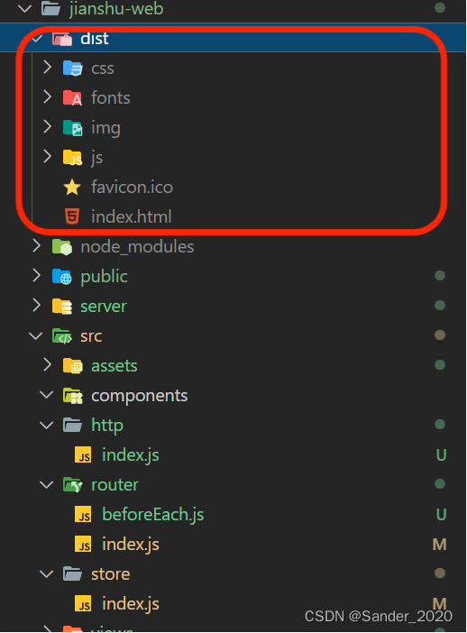Open beforeEach.js in router folder

[x=153, y=515]
